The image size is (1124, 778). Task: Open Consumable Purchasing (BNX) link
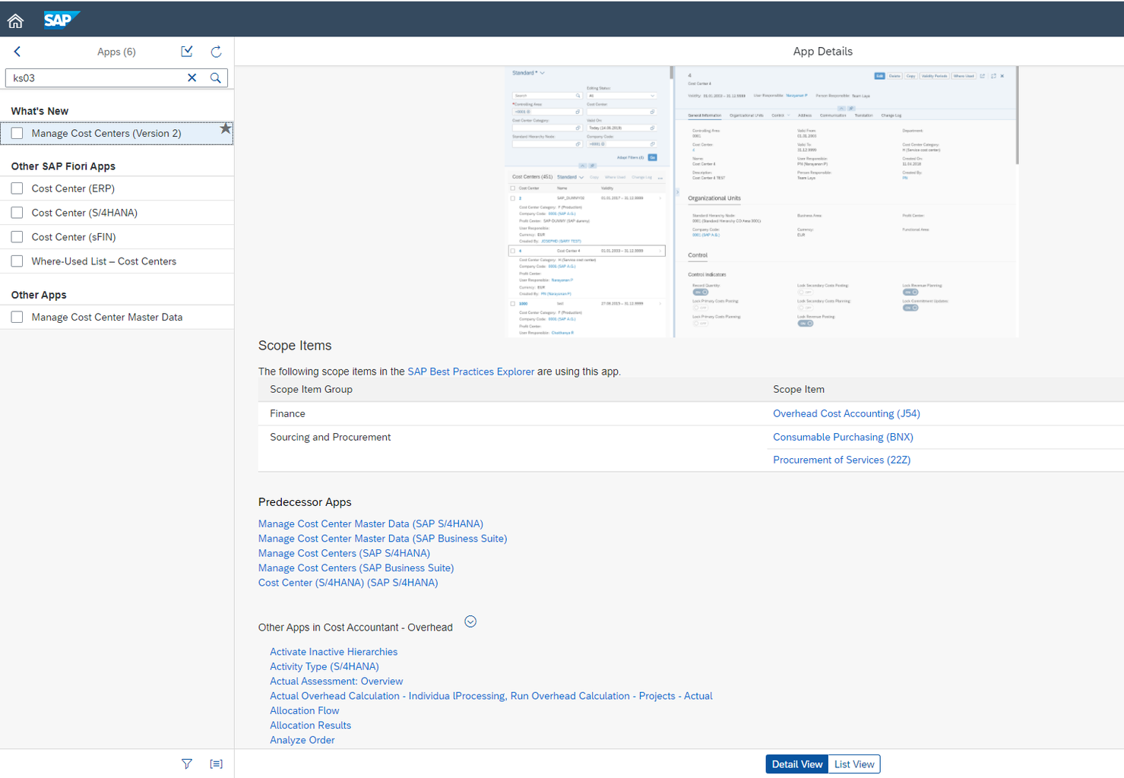[843, 437]
